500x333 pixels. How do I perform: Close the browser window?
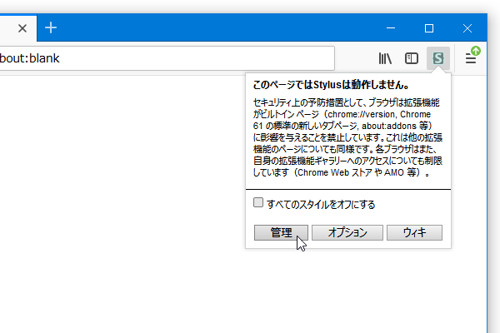pyautogui.click(x=467, y=28)
